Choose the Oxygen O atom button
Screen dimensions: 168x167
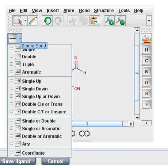(x=146, y=82)
